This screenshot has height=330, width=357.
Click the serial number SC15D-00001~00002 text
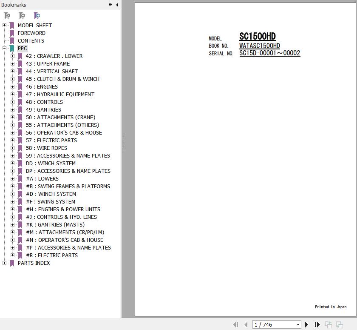tap(269, 53)
